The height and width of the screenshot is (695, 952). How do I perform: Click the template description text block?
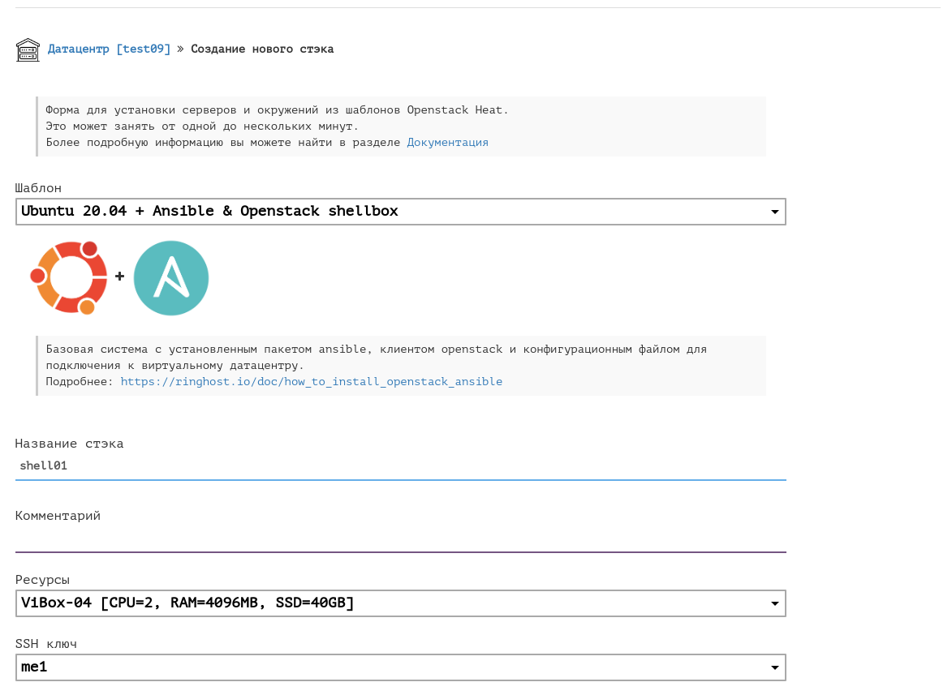tap(376, 358)
